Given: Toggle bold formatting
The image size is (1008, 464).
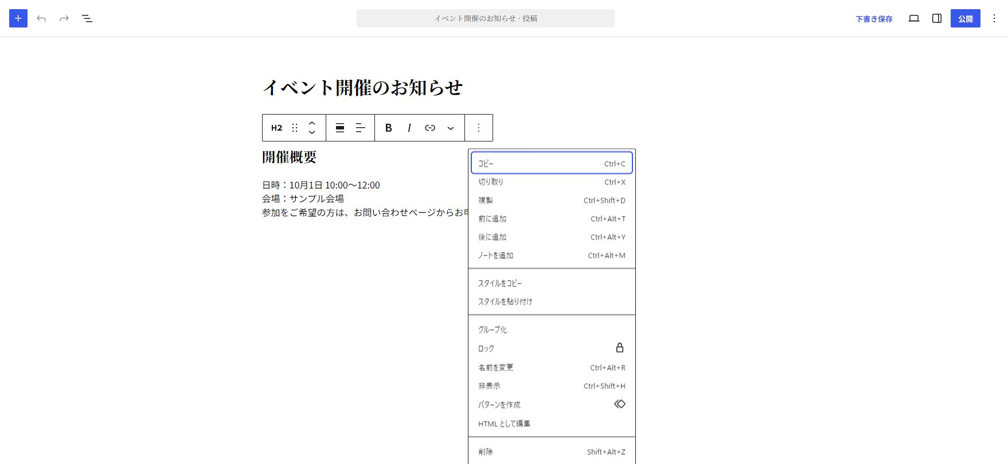Looking at the screenshot, I should pos(389,128).
